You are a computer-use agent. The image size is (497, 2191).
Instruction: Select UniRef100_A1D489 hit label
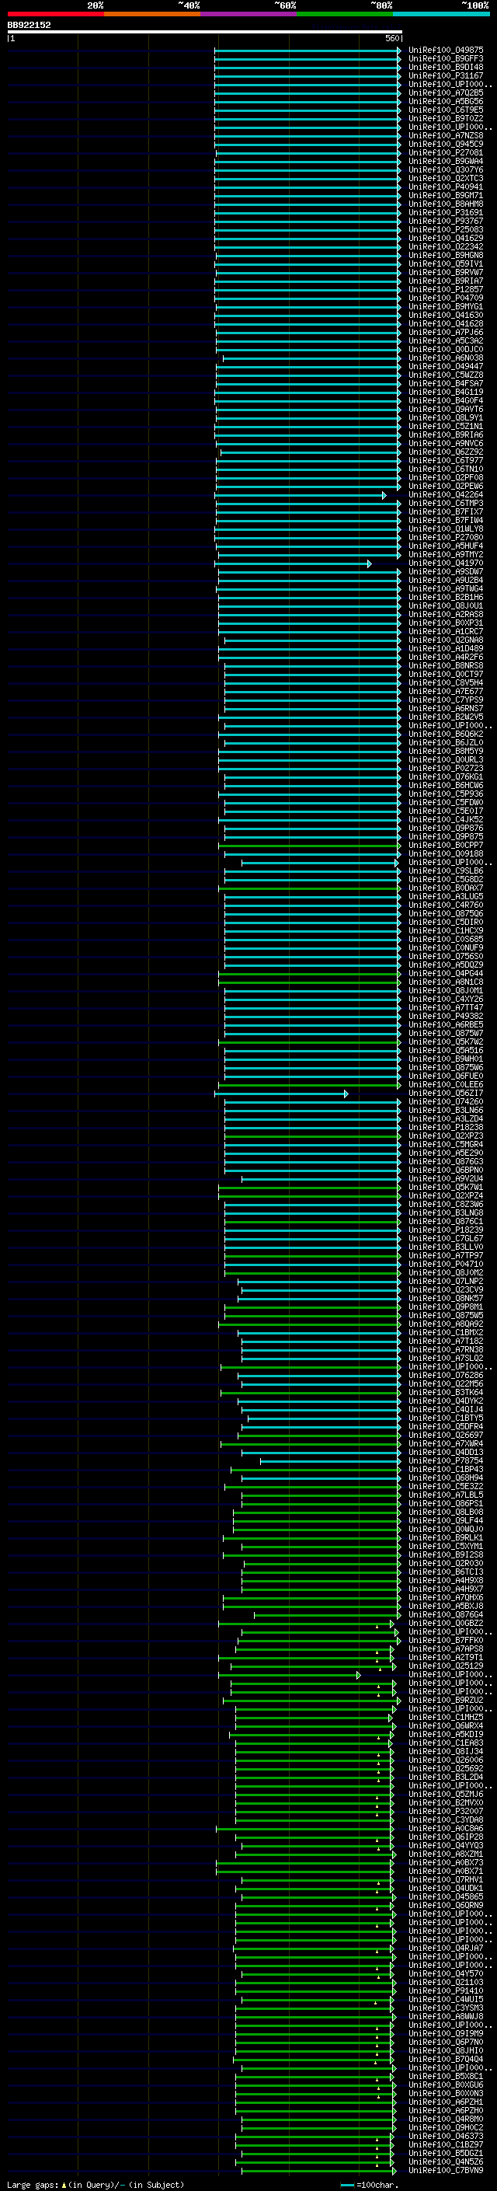click(x=445, y=649)
